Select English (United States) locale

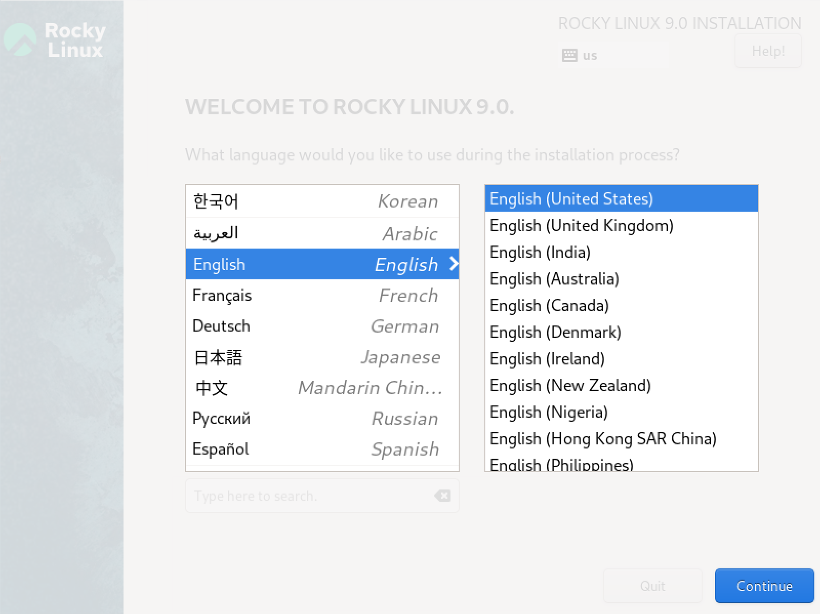pyautogui.click(x=621, y=198)
